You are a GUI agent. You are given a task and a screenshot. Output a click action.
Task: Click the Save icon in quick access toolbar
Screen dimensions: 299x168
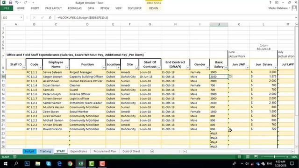pyautogui.click(x=10, y=2)
